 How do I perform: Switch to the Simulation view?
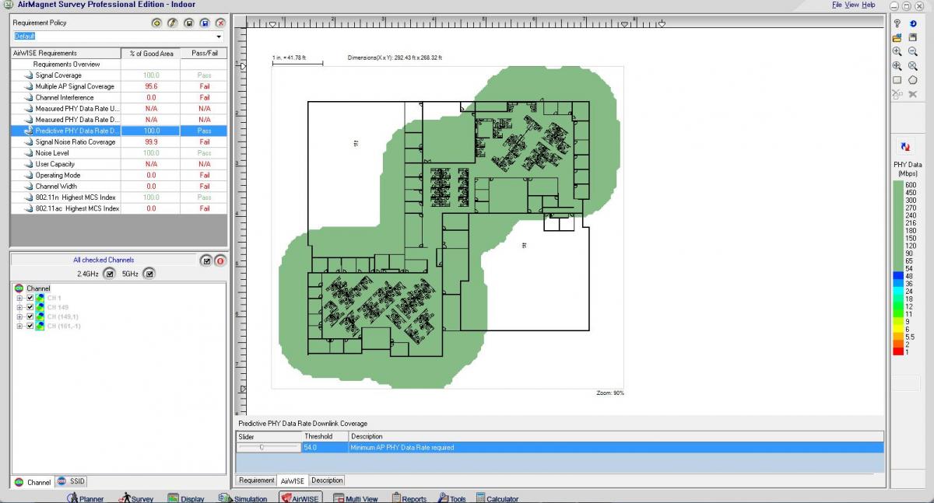[244, 498]
